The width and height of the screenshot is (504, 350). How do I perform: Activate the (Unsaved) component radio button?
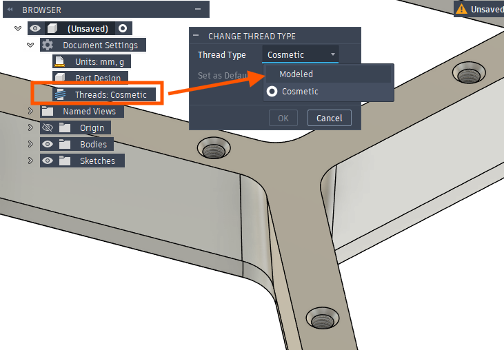(x=123, y=28)
